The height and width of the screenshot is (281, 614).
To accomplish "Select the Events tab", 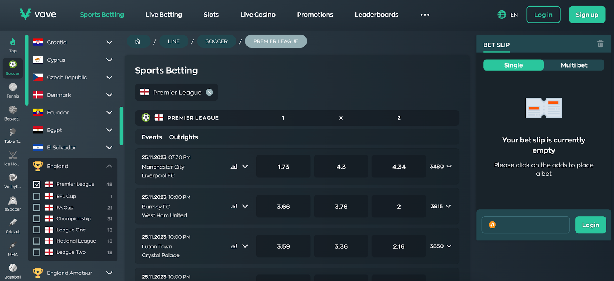I will [152, 137].
